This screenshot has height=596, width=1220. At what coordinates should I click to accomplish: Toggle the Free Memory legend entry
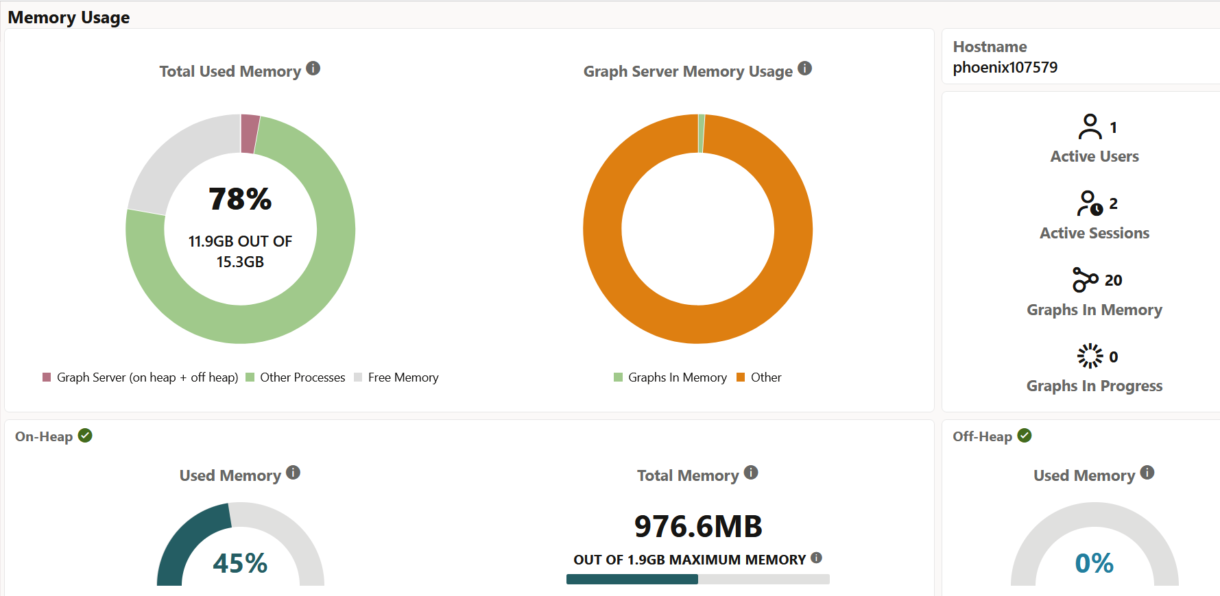coord(396,377)
